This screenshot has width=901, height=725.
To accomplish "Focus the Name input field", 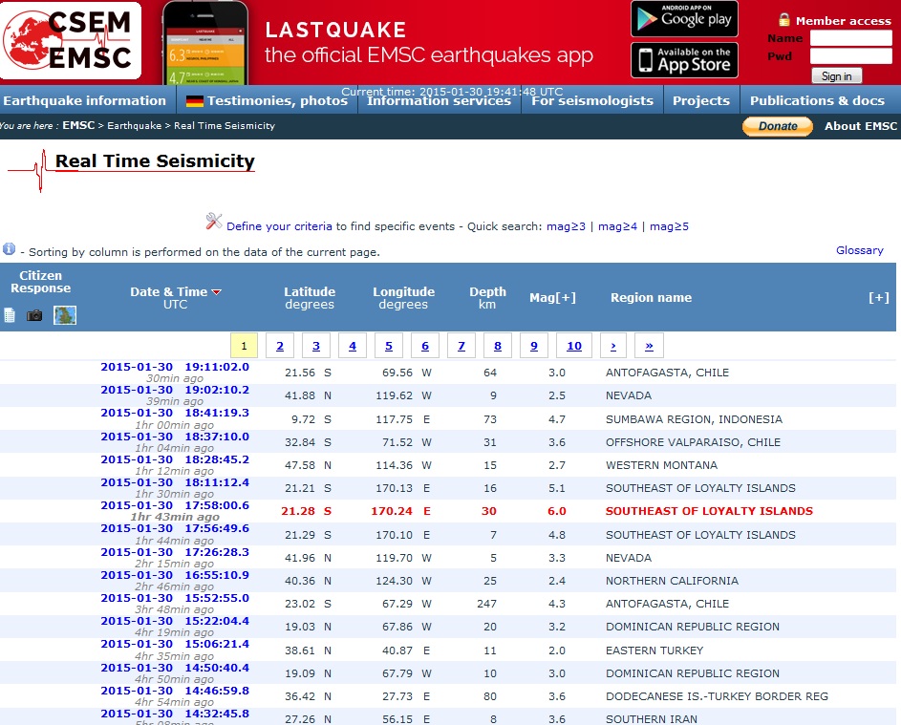I will pyautogui.click(x=851, y=38).
